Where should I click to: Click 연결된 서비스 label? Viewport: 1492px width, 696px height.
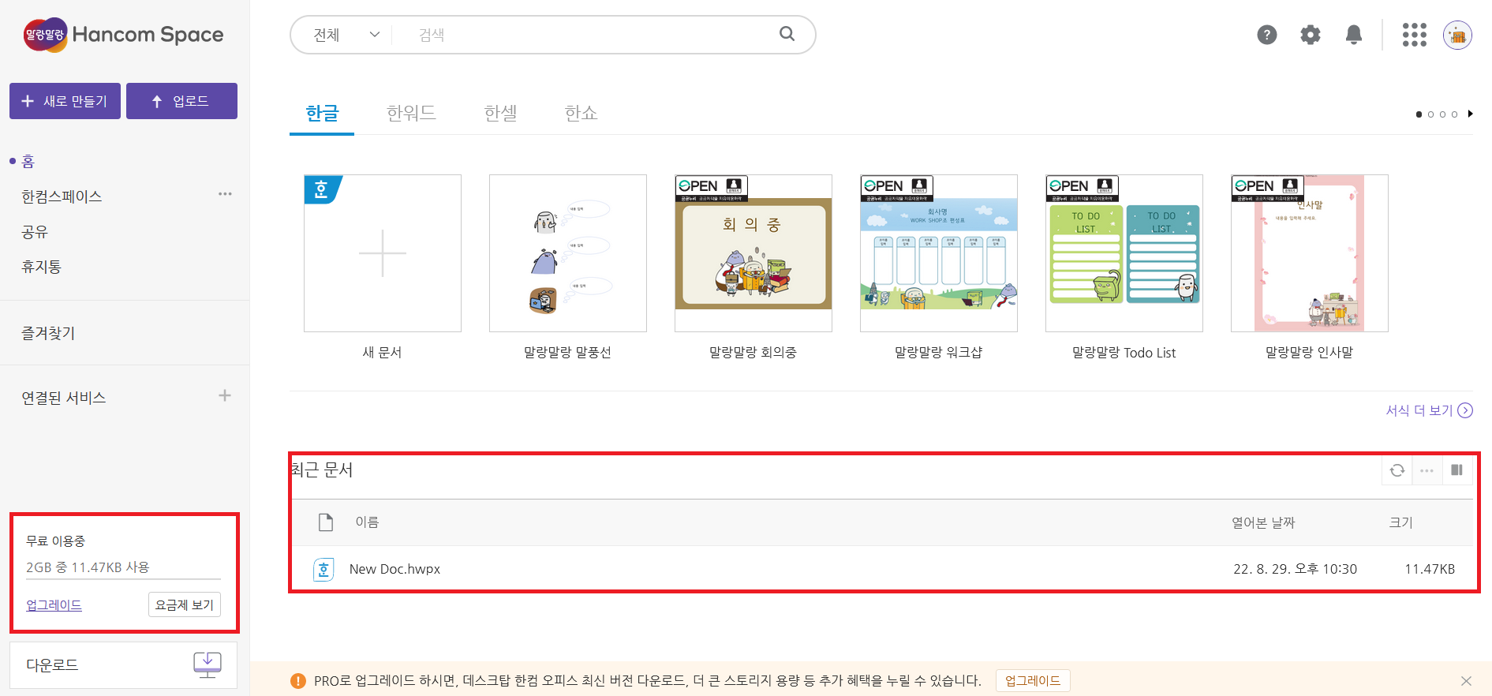64,398
